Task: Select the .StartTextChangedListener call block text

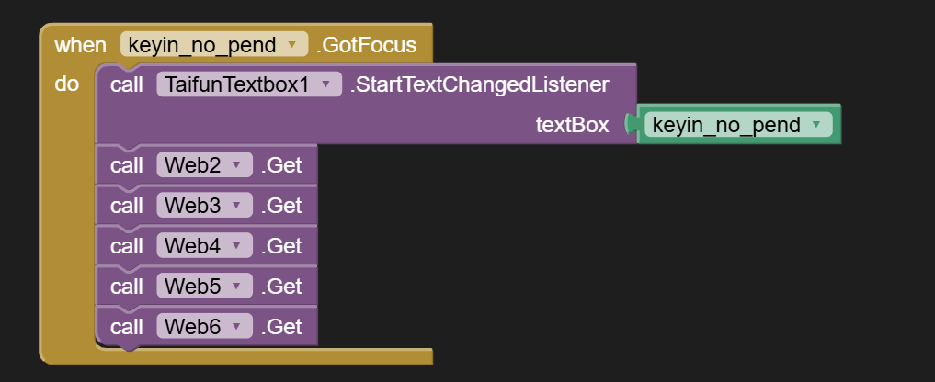Action: 479,85
